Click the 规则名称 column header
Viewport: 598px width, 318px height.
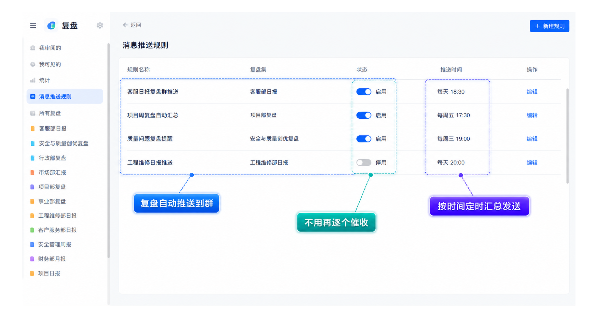click(138, 70)
